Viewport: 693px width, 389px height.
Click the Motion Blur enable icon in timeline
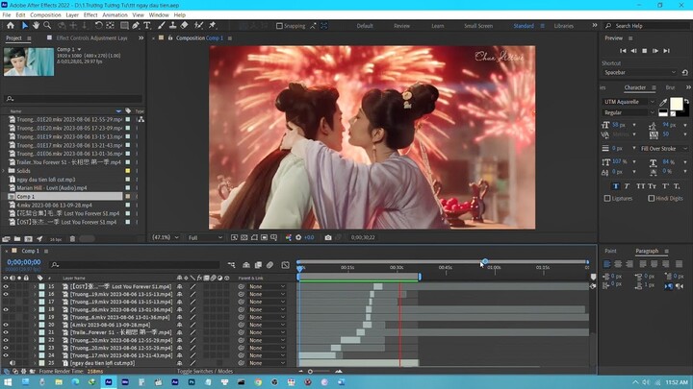[x=269, y=265]
